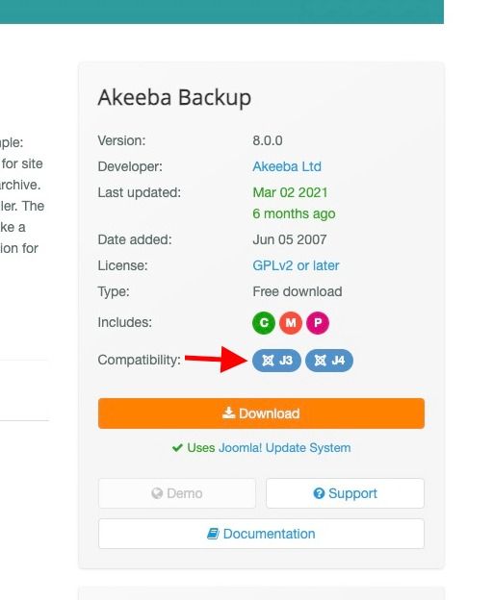This screenshot has width=493, height=600.
Task: Click the book Documentation icon
Action: pos(213,534)
